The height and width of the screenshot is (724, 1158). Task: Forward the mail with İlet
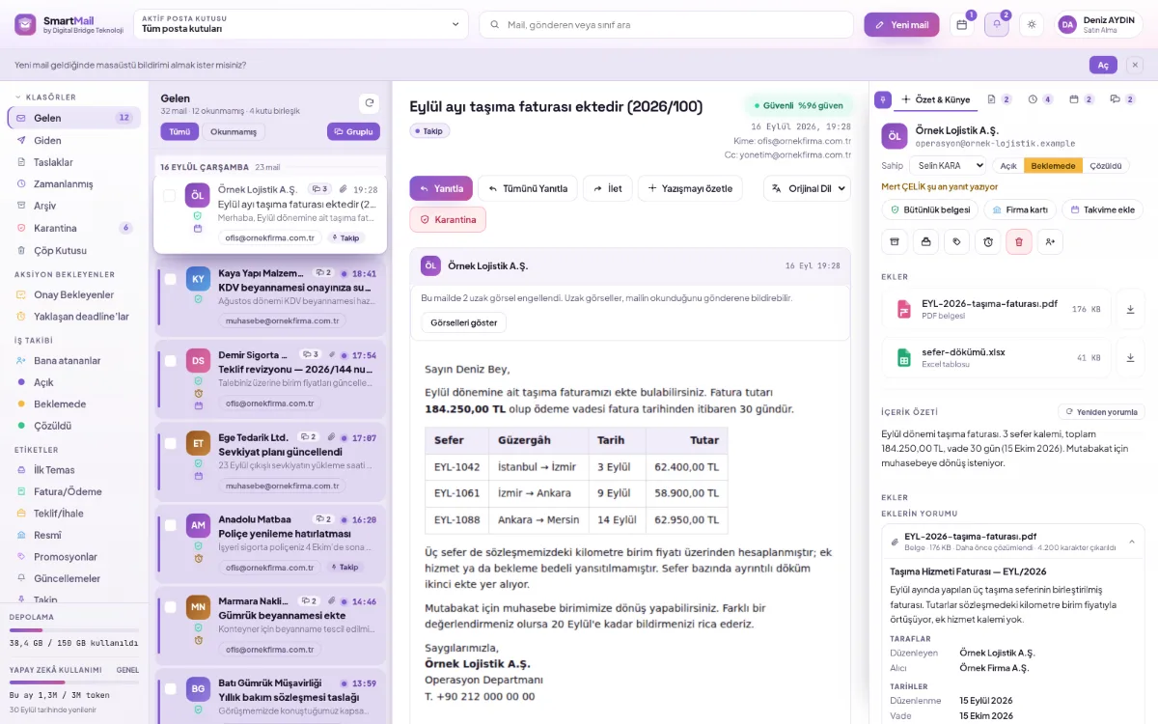pyautogui.click(x=608, y=188)
